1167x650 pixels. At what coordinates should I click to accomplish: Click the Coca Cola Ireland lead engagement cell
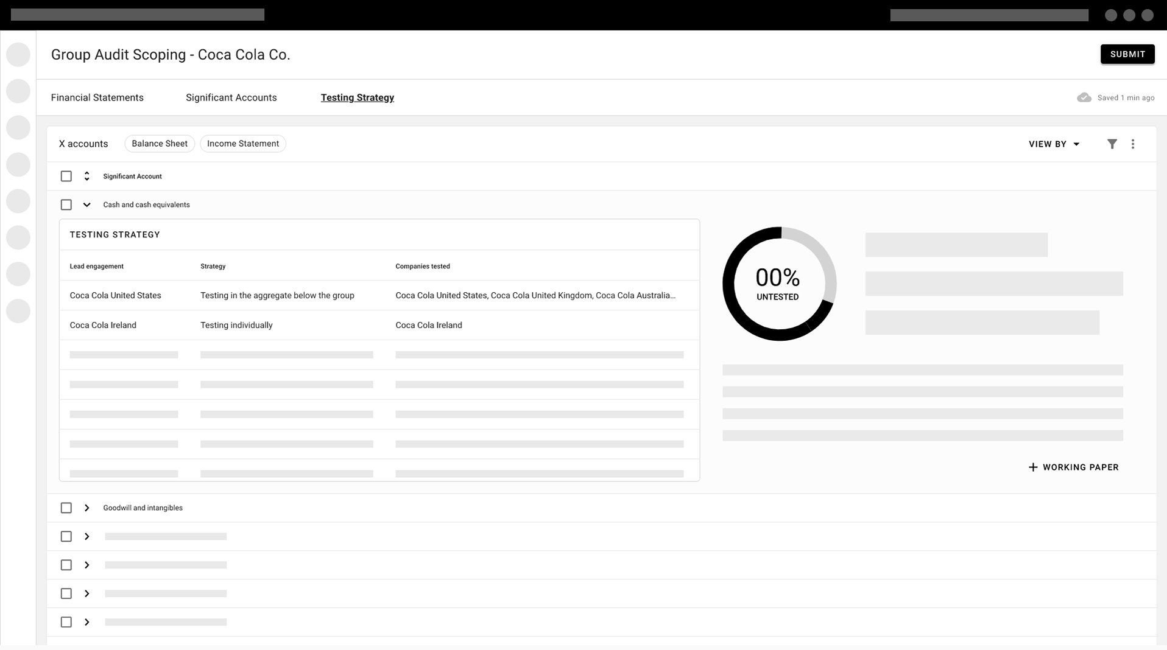tap(103, 326)
